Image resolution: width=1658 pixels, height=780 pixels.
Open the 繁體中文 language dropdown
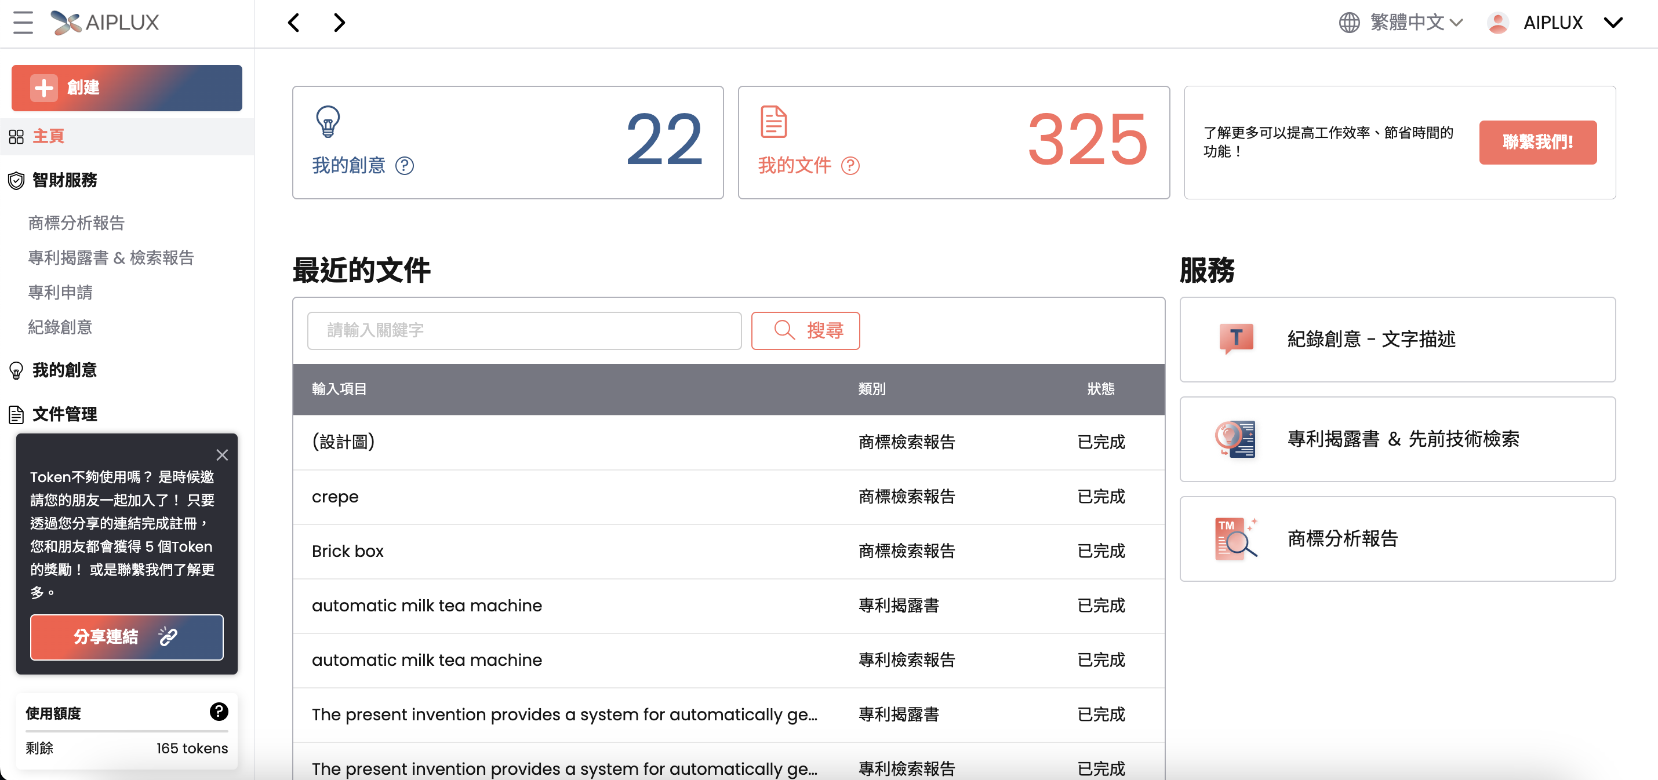(x=1416, y=23)
